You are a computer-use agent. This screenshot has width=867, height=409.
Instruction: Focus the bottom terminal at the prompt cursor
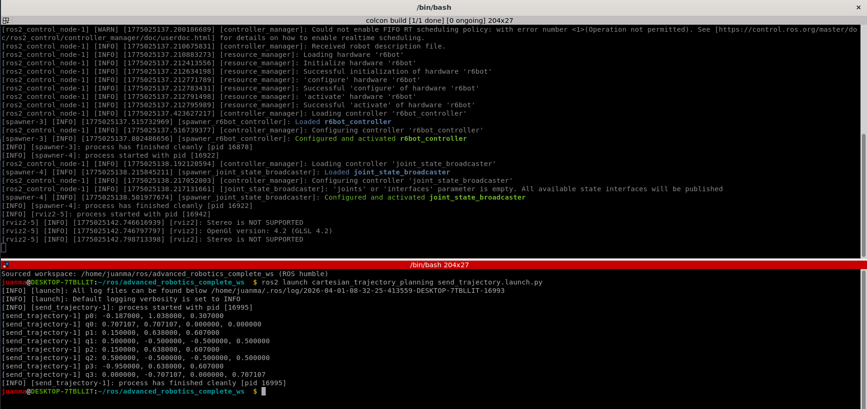tap(263, 391)
